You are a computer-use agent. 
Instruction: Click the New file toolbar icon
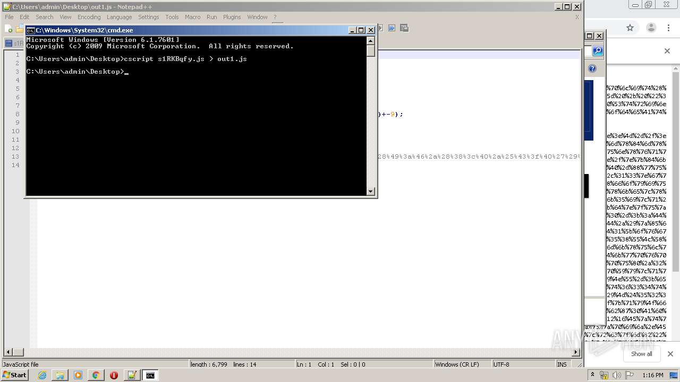click(9, 29)
